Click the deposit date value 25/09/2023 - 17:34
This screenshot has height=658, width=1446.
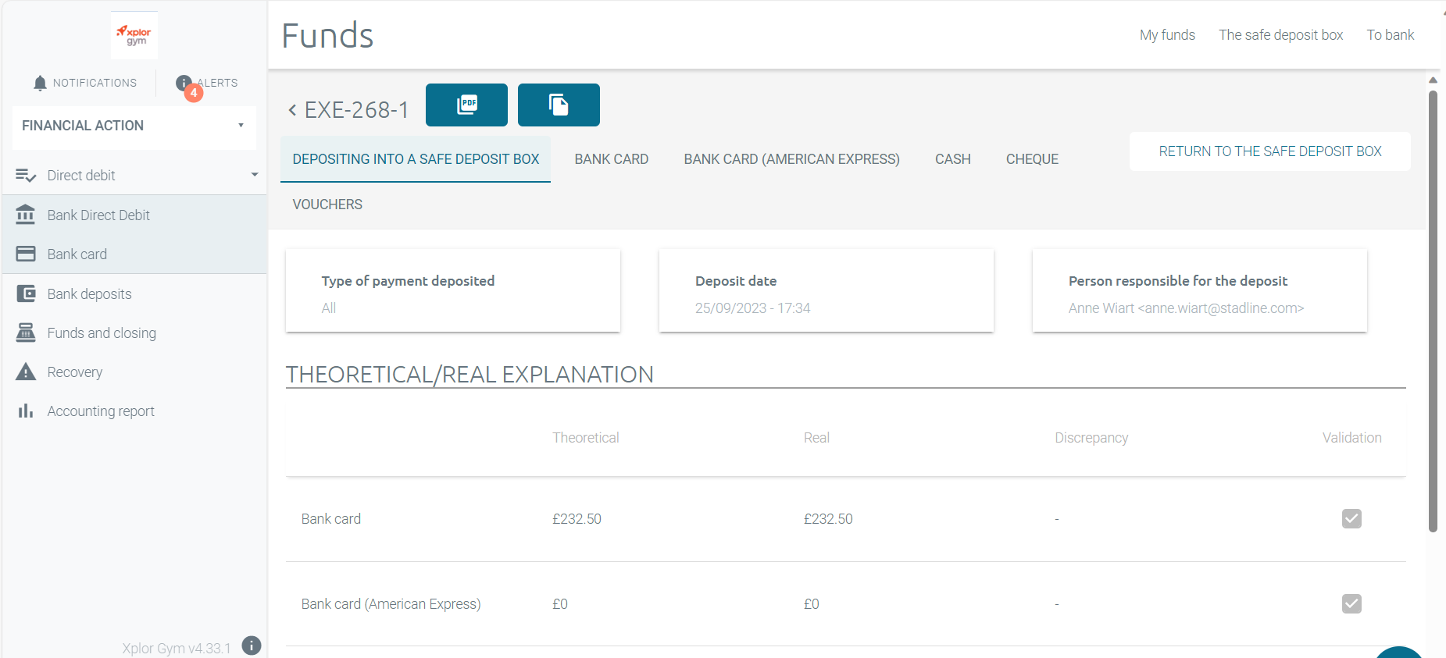tap(752, 308)
